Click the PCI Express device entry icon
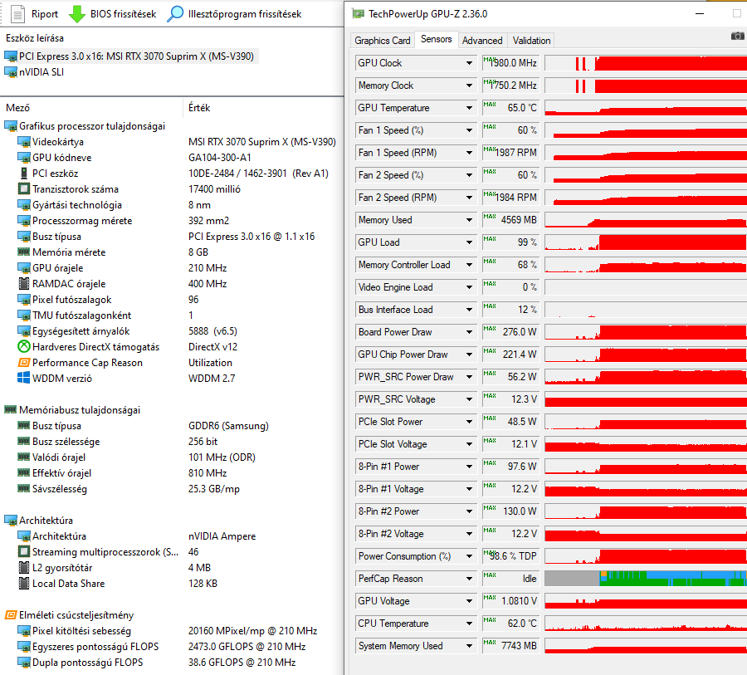Viewport: 747px width, 675px height. 11,56
